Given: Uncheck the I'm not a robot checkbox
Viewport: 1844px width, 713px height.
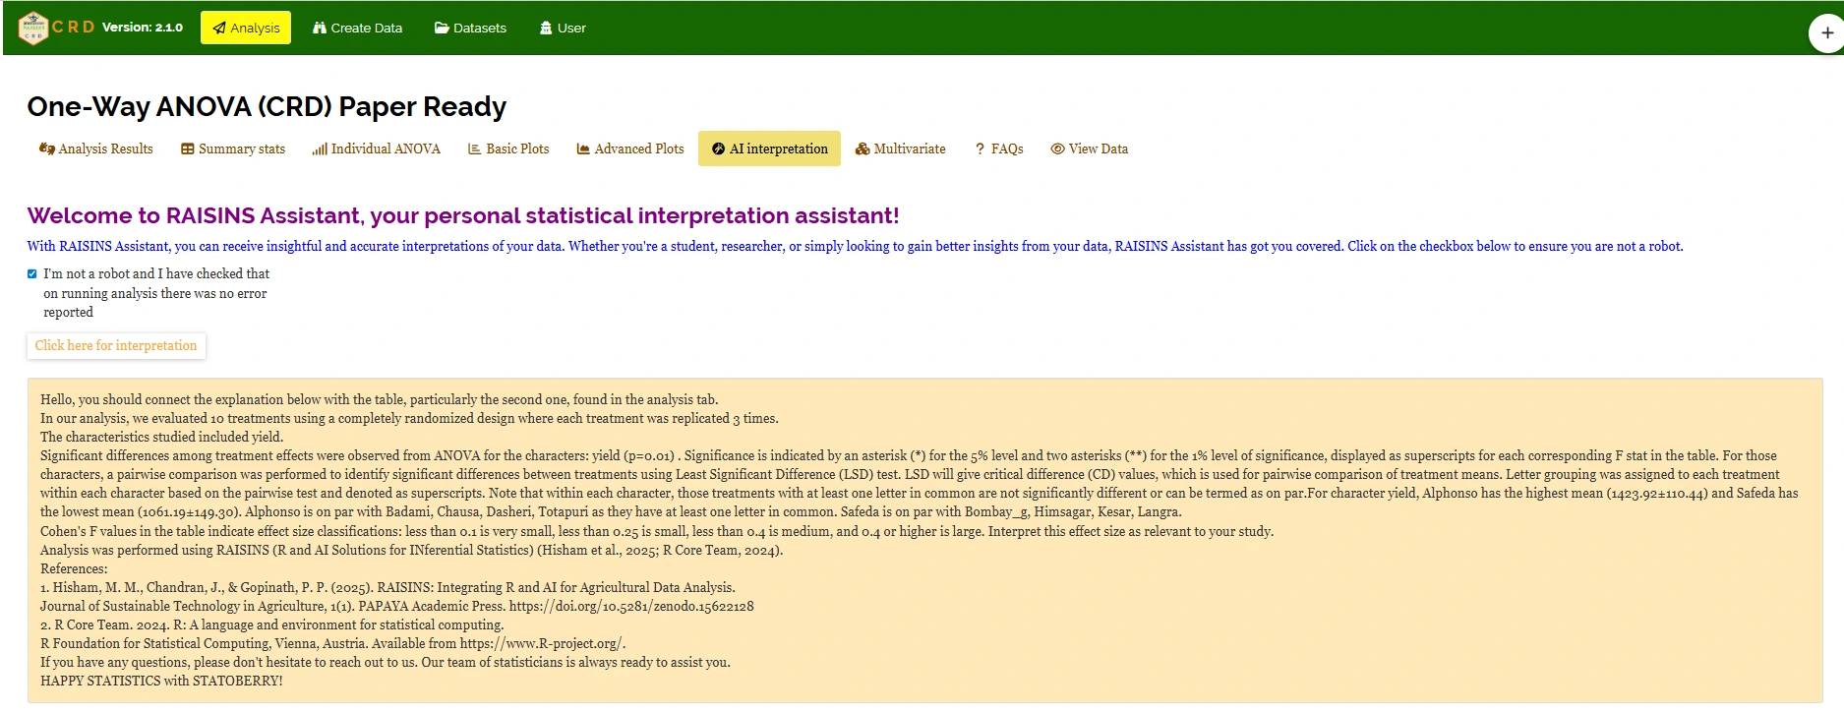Looking at the screenshot, I should 32,274.
